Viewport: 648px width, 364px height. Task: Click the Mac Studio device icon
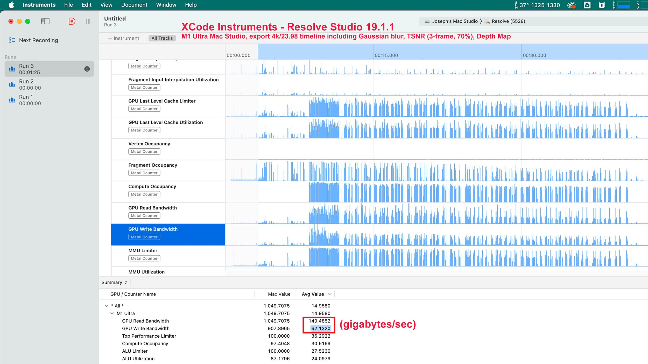[x=427, y=21]
